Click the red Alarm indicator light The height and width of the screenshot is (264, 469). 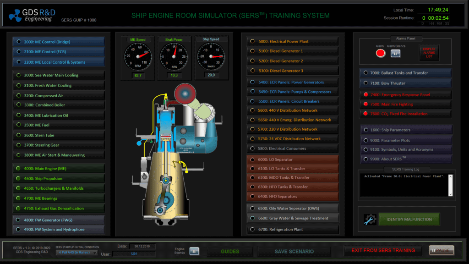(x=380, y=53)
